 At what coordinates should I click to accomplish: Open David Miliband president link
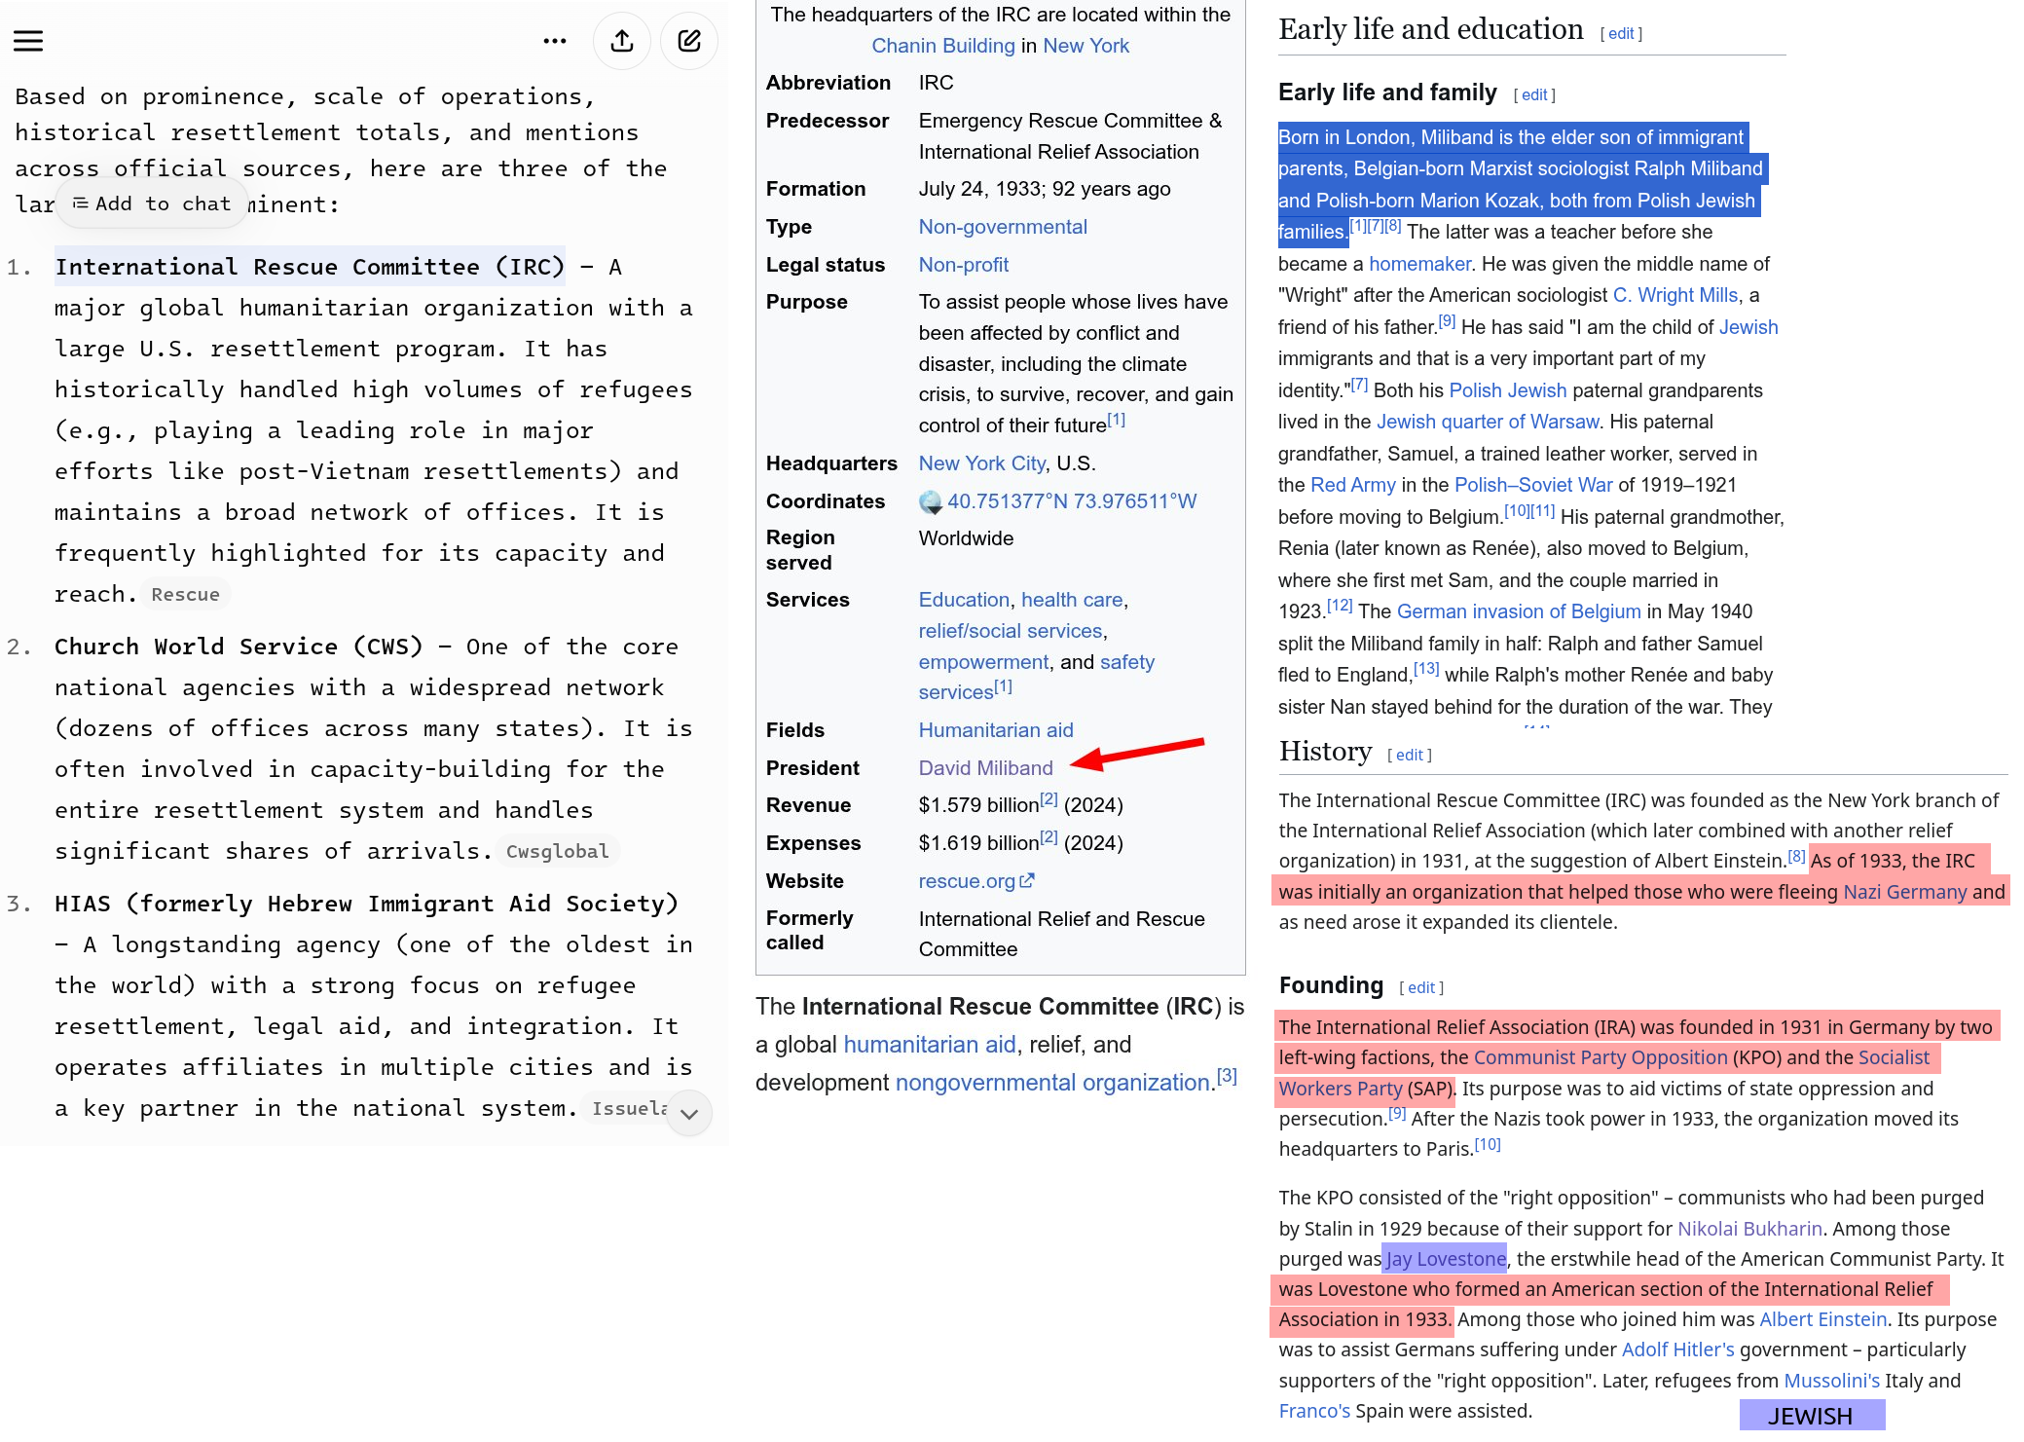point(985,768)
